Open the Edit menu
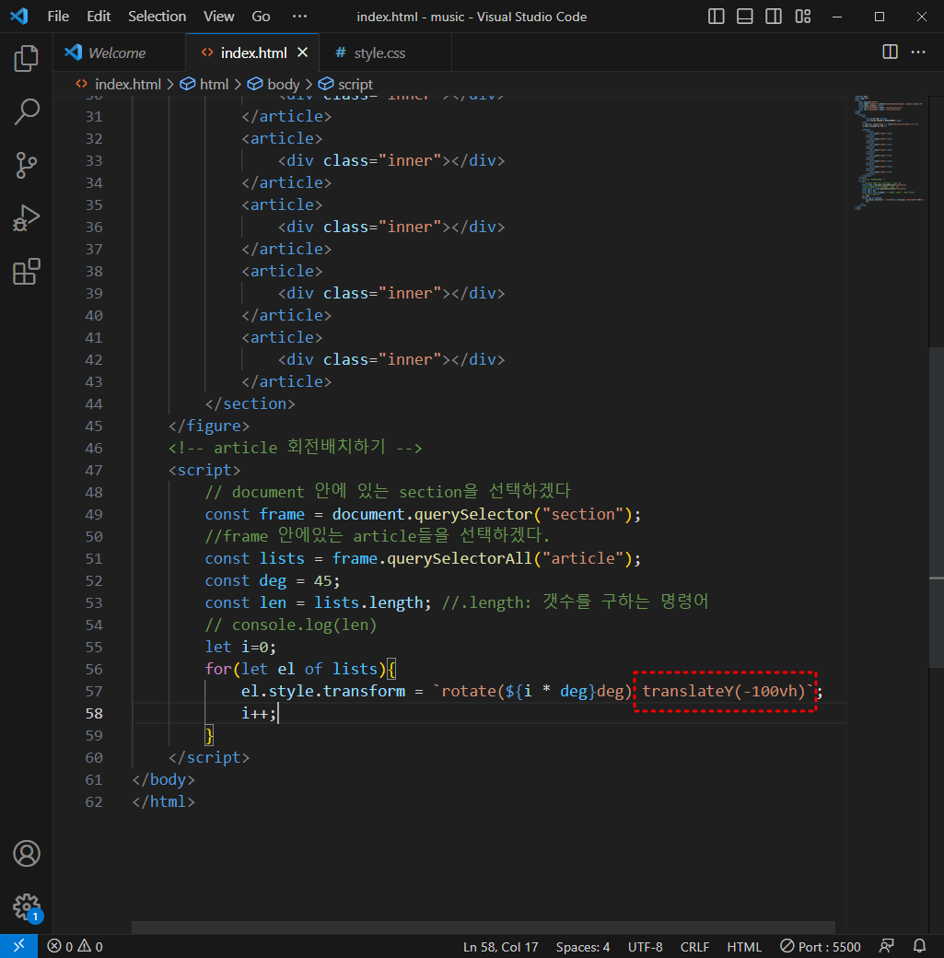 [x=99, y=17]
